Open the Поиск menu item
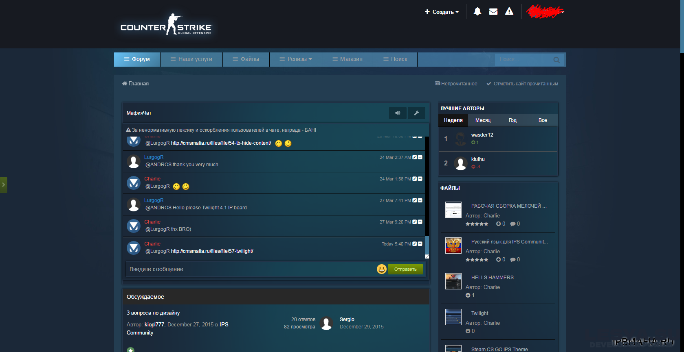 coord(395,59)
